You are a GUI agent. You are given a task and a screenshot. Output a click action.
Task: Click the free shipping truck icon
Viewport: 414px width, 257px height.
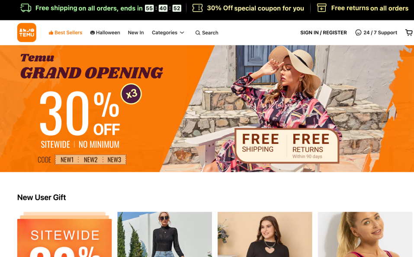[26, 8]
